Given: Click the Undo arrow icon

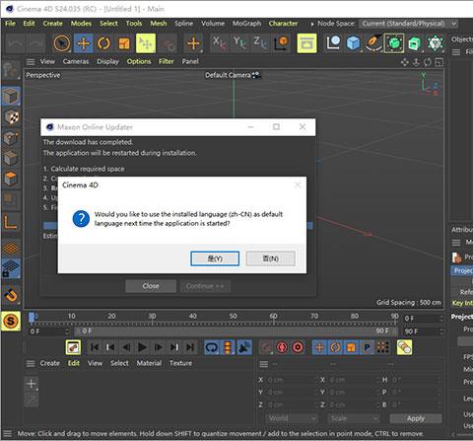Looking at the screenshot, I should 15,43.
